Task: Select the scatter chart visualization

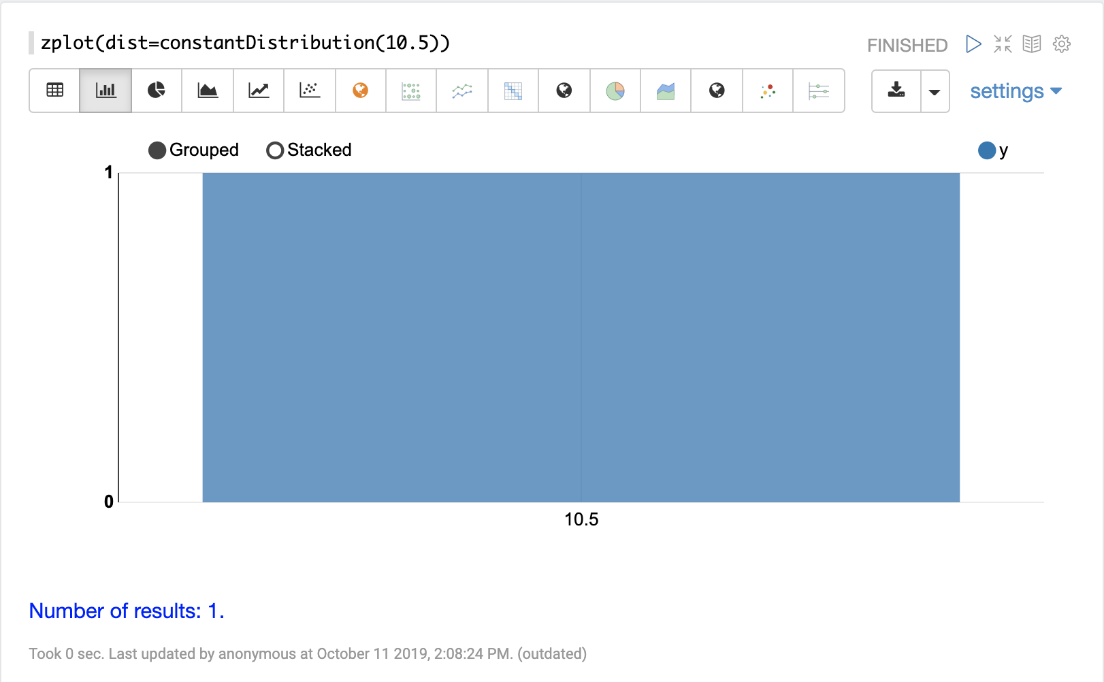Action: (x=310, y=91)
